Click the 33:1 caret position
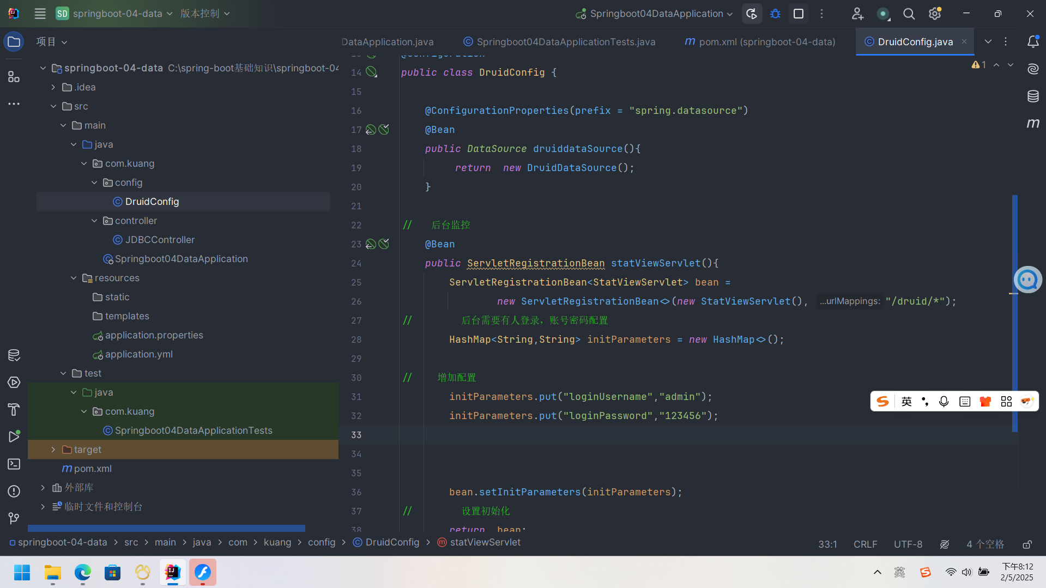 click(x=827, y=544)
